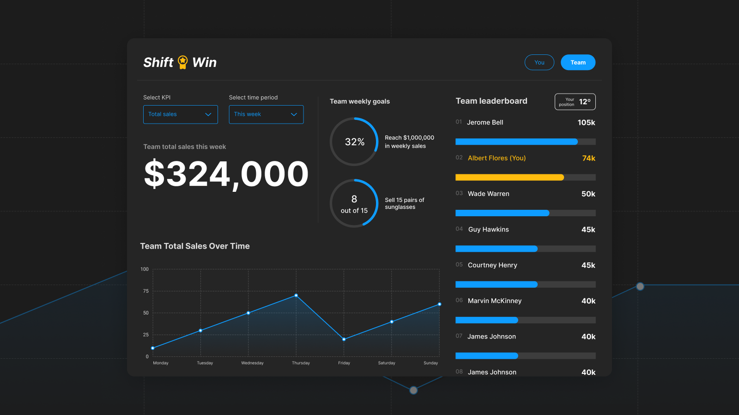Click the Shift Win medal logo icon

point(183,62)
